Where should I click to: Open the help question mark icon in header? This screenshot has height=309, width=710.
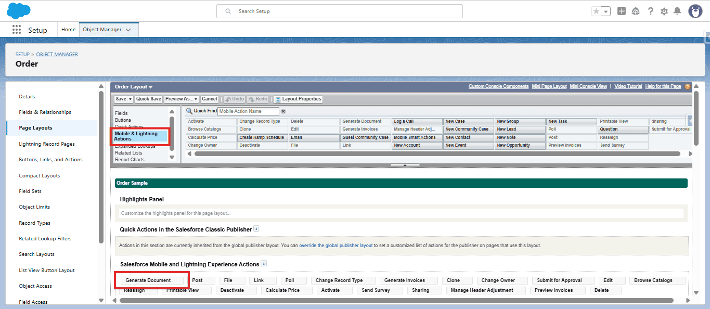pos(650,11)
